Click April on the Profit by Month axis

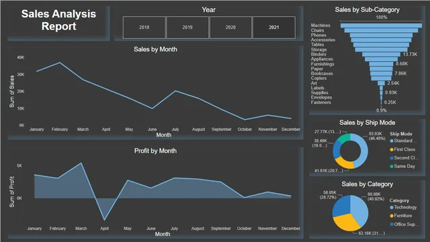(105, 229)
